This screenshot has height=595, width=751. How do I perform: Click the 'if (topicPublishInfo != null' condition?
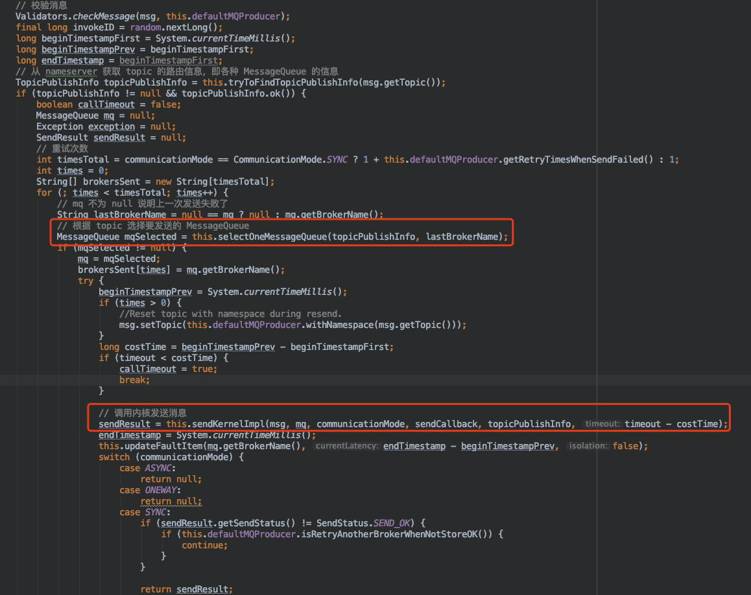click(160, 93)
